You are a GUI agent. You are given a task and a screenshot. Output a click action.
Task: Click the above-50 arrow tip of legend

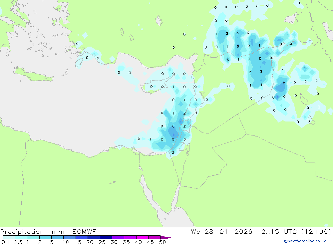pyautogui.click(x=167, y=238)
